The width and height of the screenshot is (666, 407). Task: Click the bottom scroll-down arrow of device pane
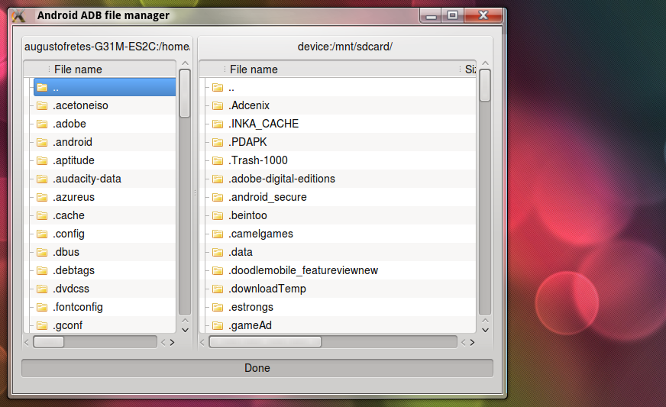click(x=485, y=330)
